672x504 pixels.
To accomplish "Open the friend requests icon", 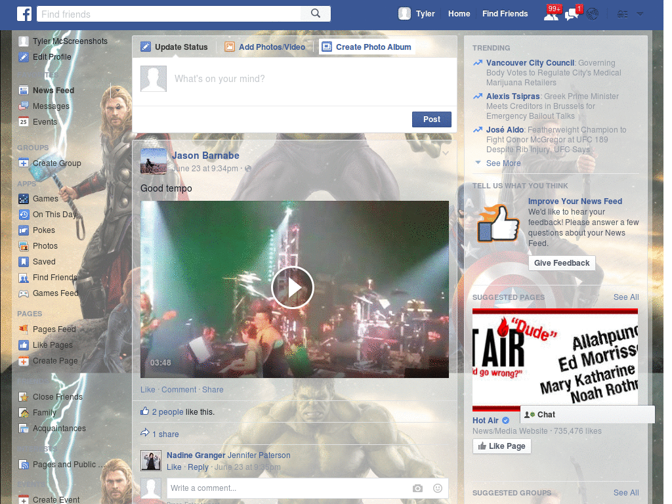I will click(x=552, y=13).
